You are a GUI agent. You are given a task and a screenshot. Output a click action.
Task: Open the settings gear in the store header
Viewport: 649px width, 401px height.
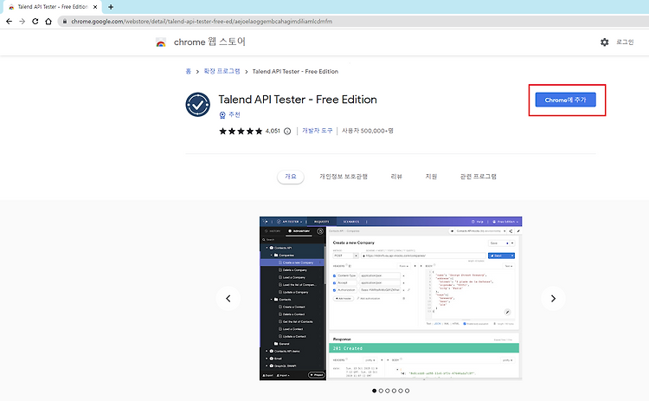604,42
